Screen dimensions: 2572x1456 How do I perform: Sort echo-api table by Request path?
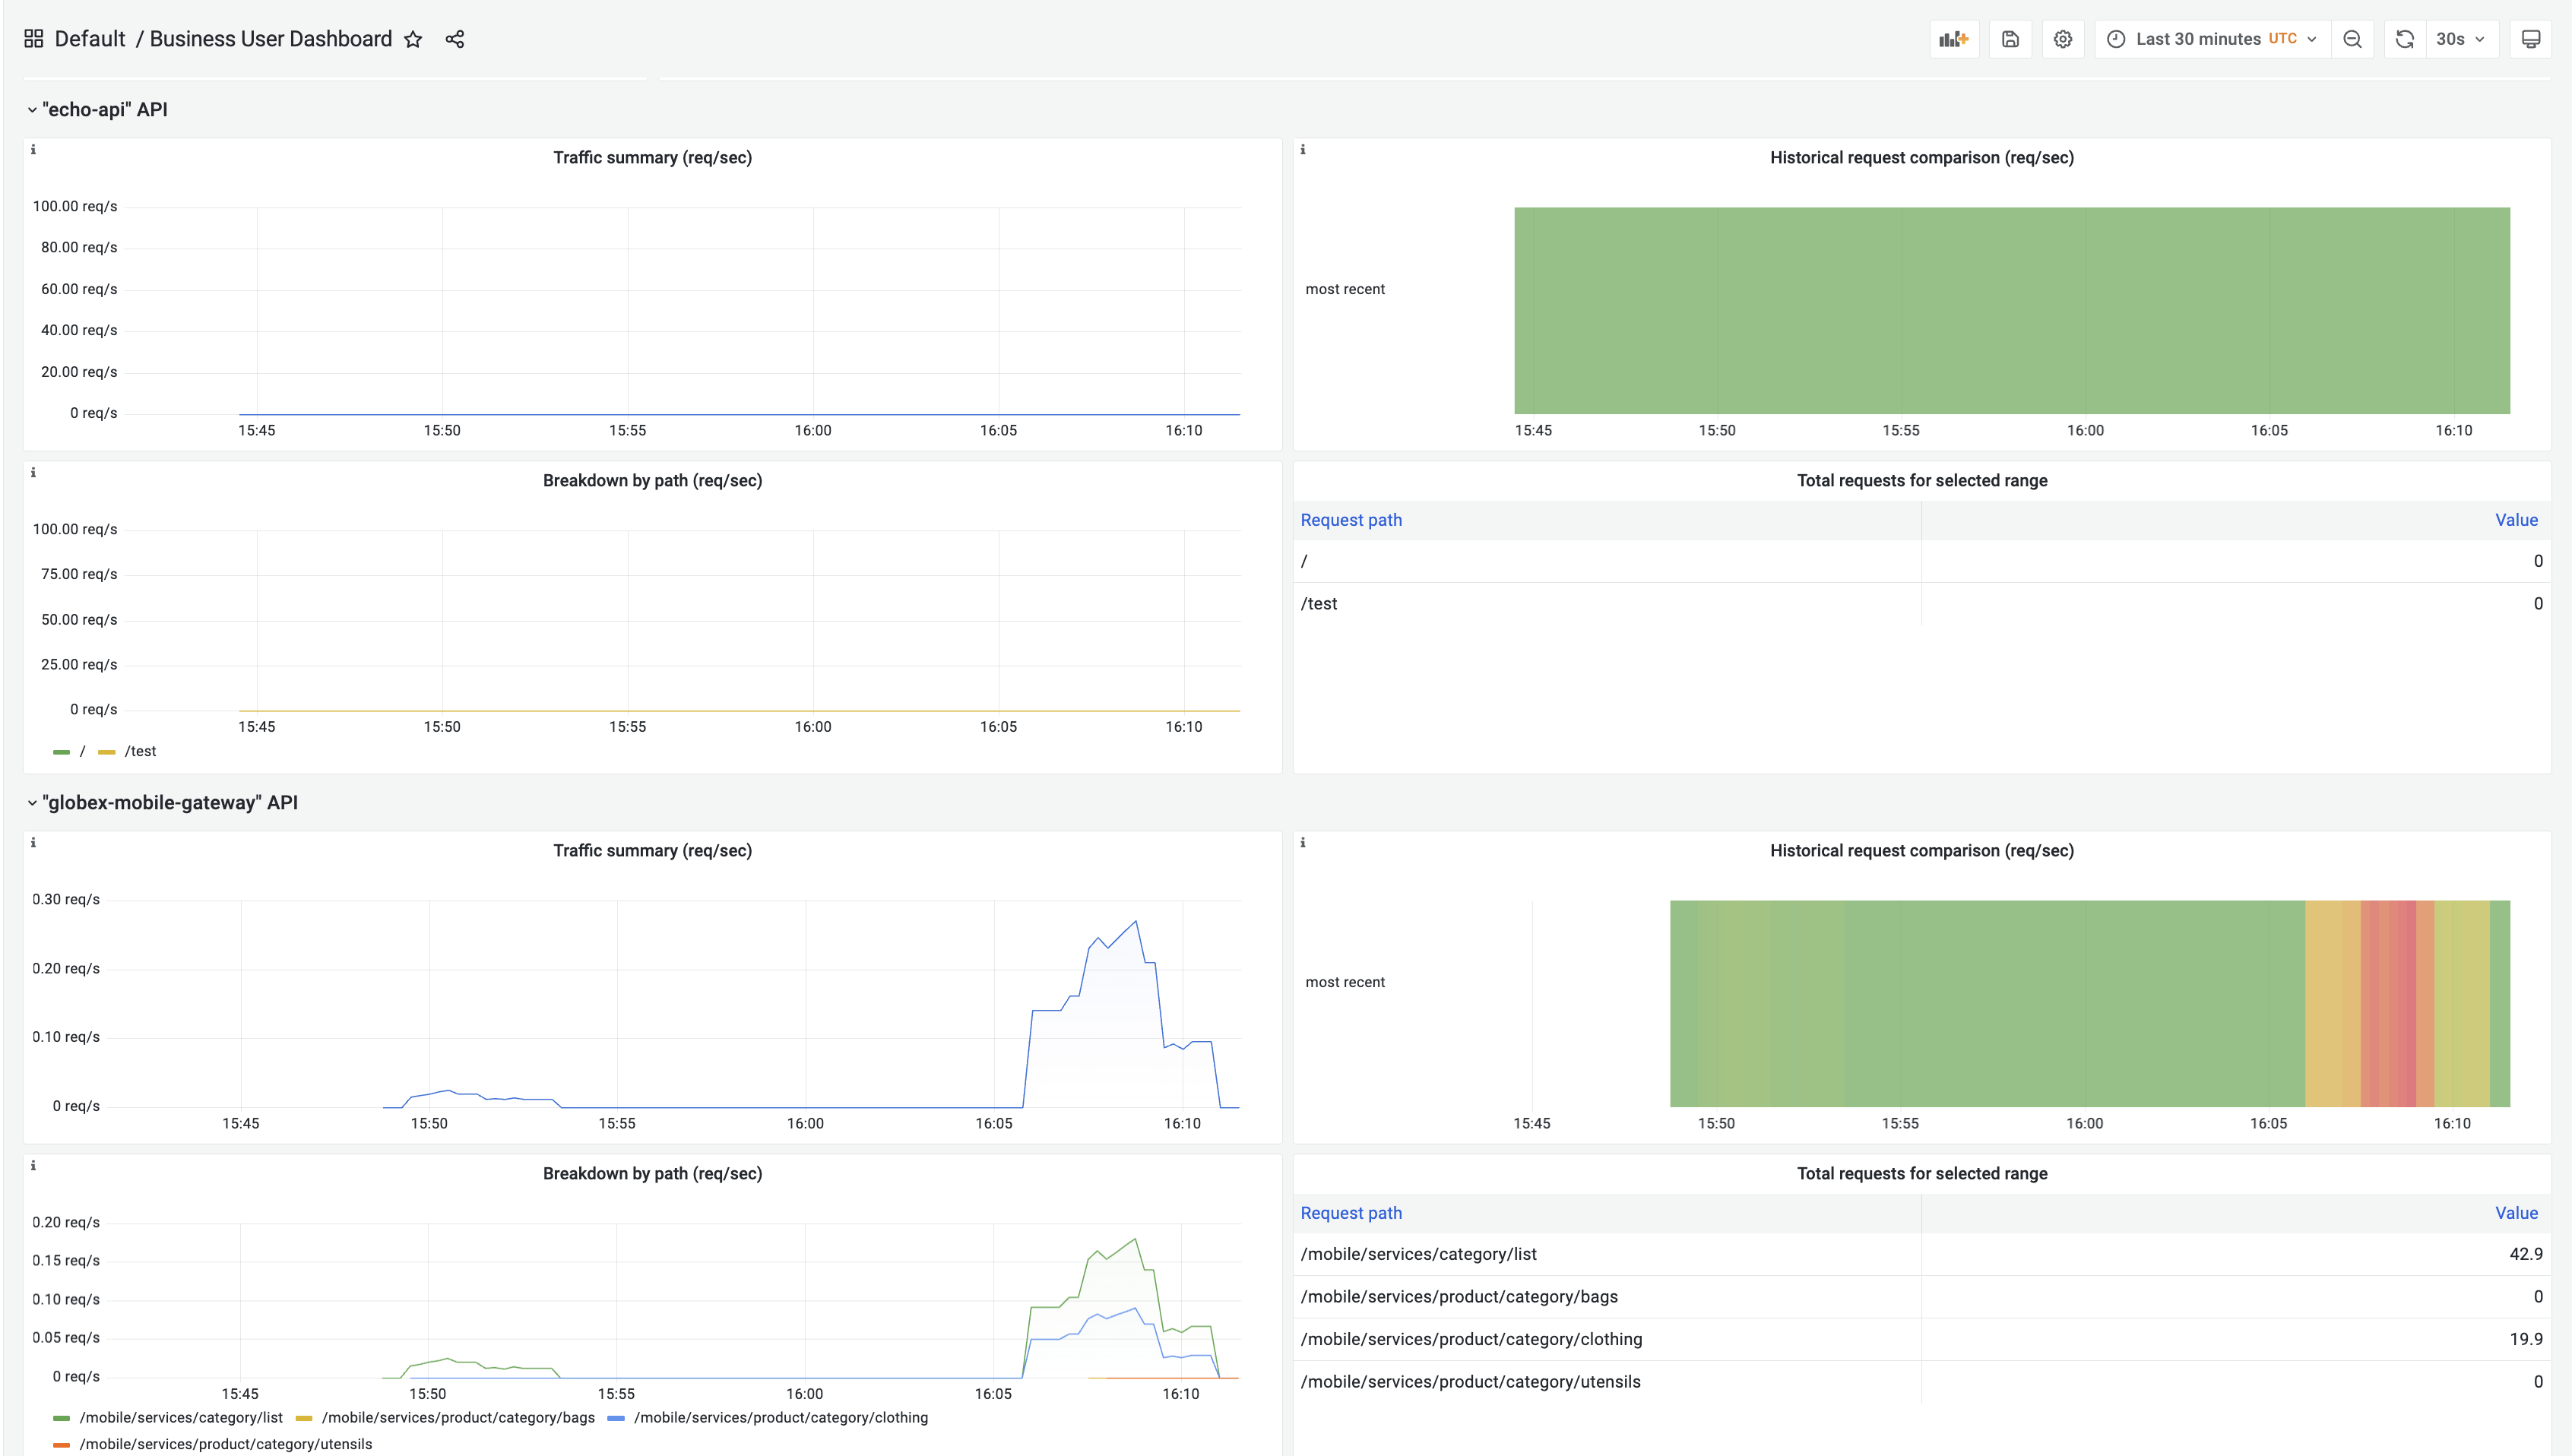(x=1351, y=520)
